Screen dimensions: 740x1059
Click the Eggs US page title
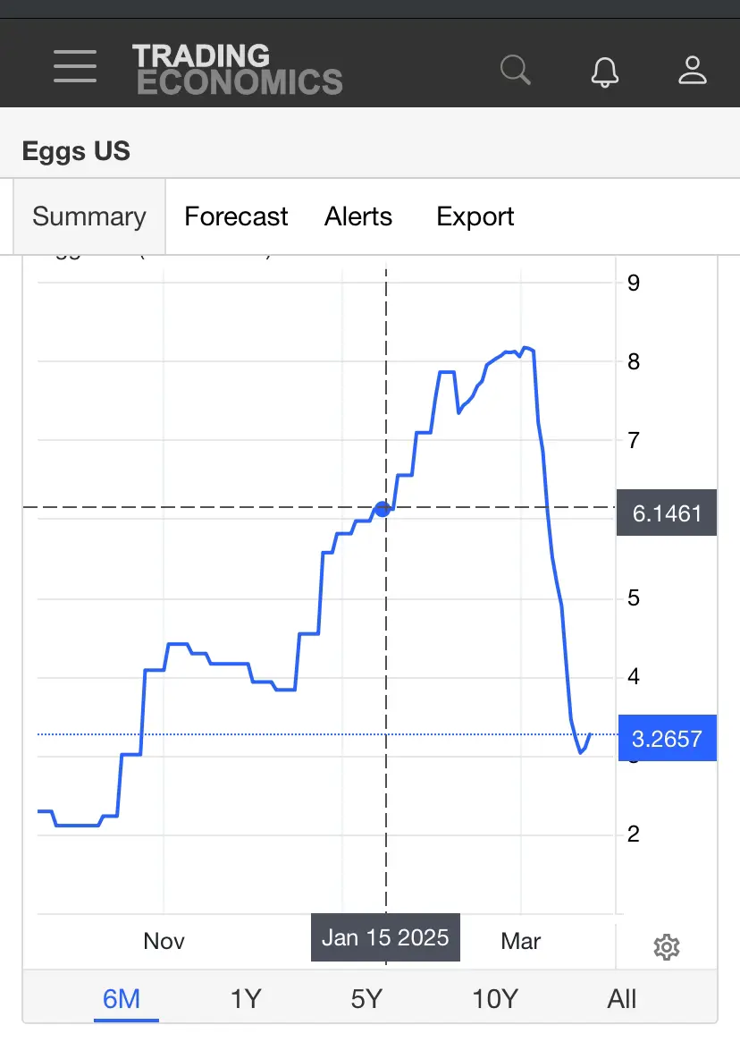point(76,150)
